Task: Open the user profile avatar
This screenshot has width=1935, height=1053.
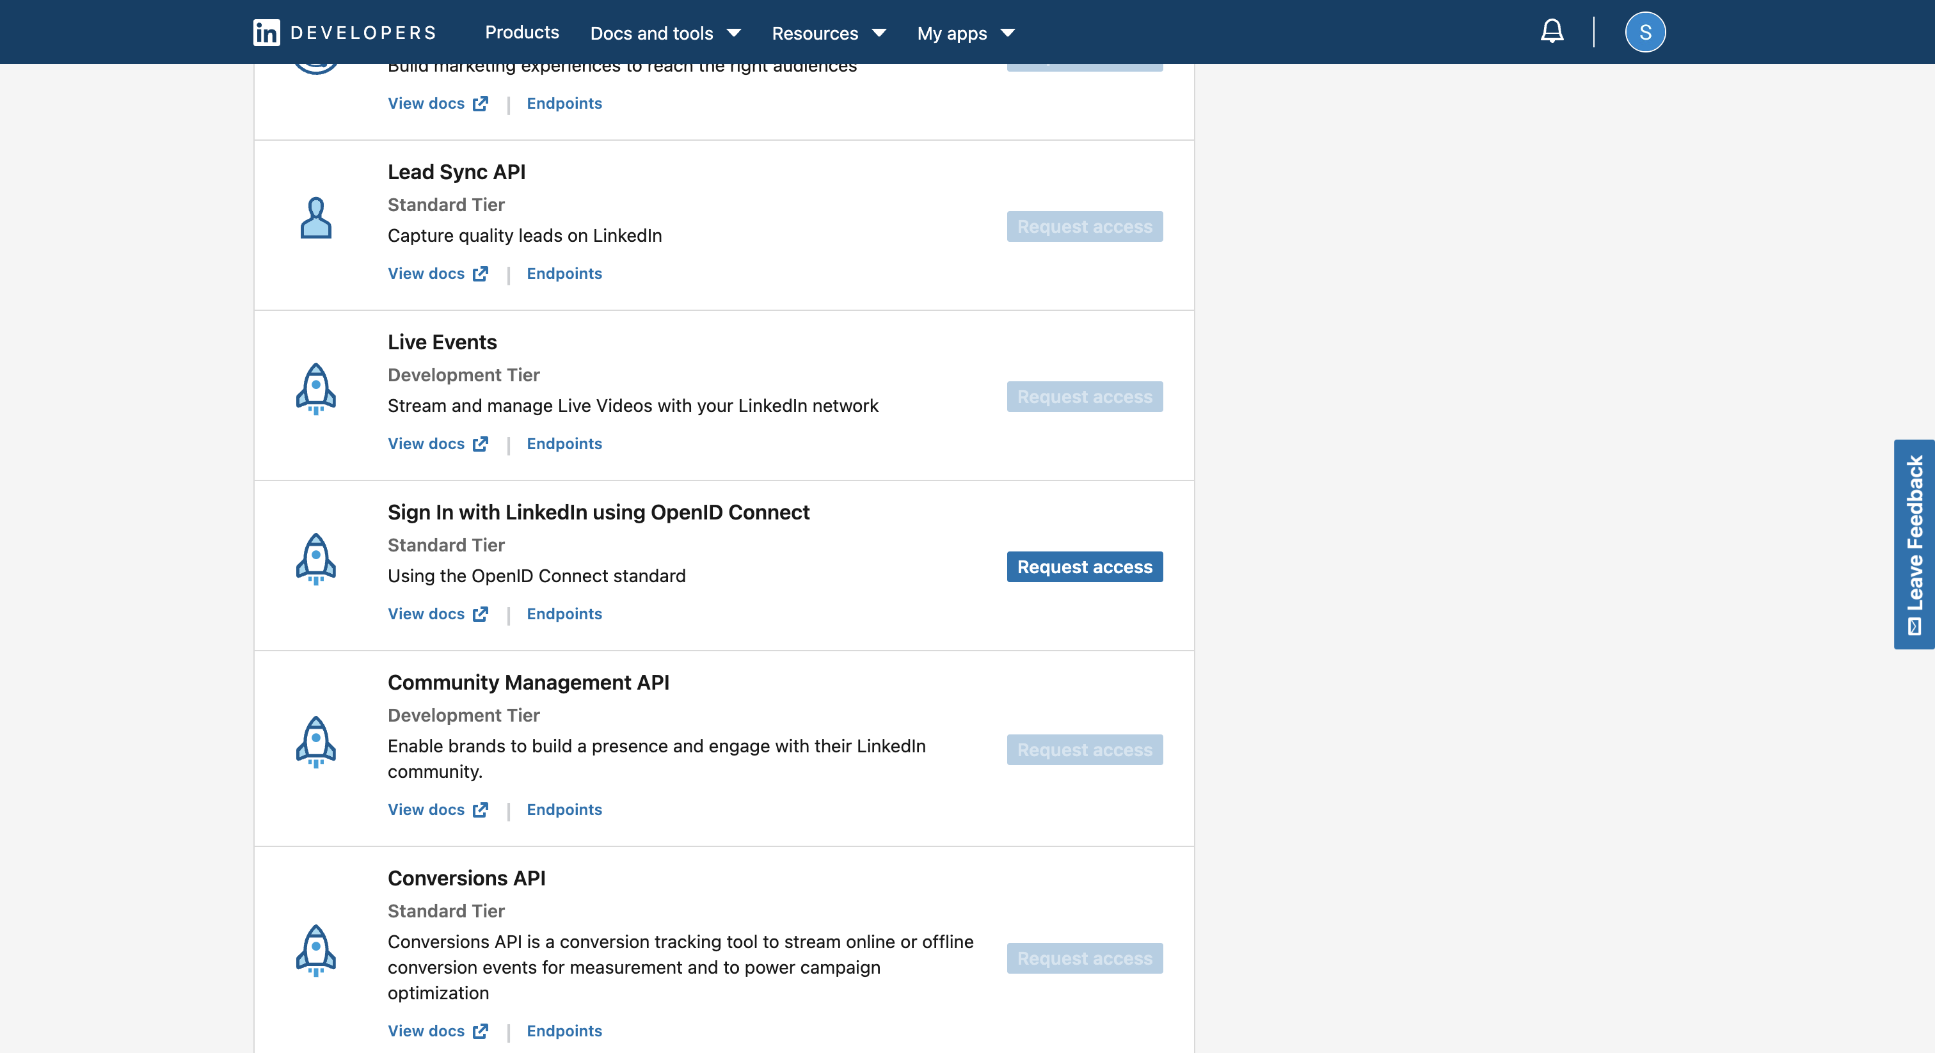Action: (x=1644, y=32)
